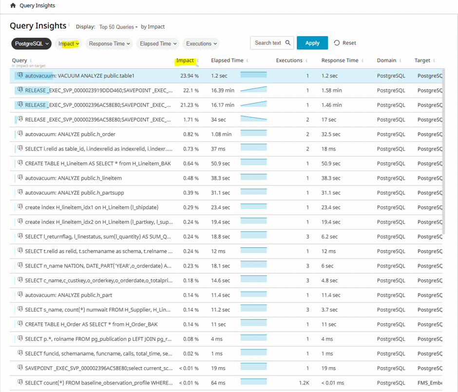Click PostgreSQL icon beside autovacuum ANALYZE public.h_part
458x392 pixels.
pyautogui.click(x=20, y=294)
